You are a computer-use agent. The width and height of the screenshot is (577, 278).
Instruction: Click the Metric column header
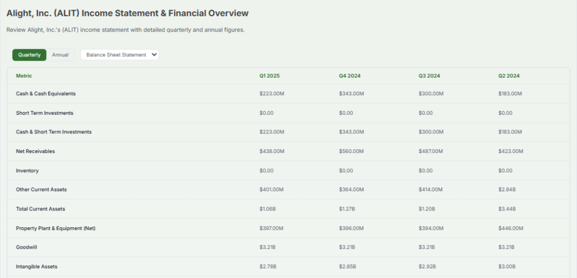(x=24, y=76)
